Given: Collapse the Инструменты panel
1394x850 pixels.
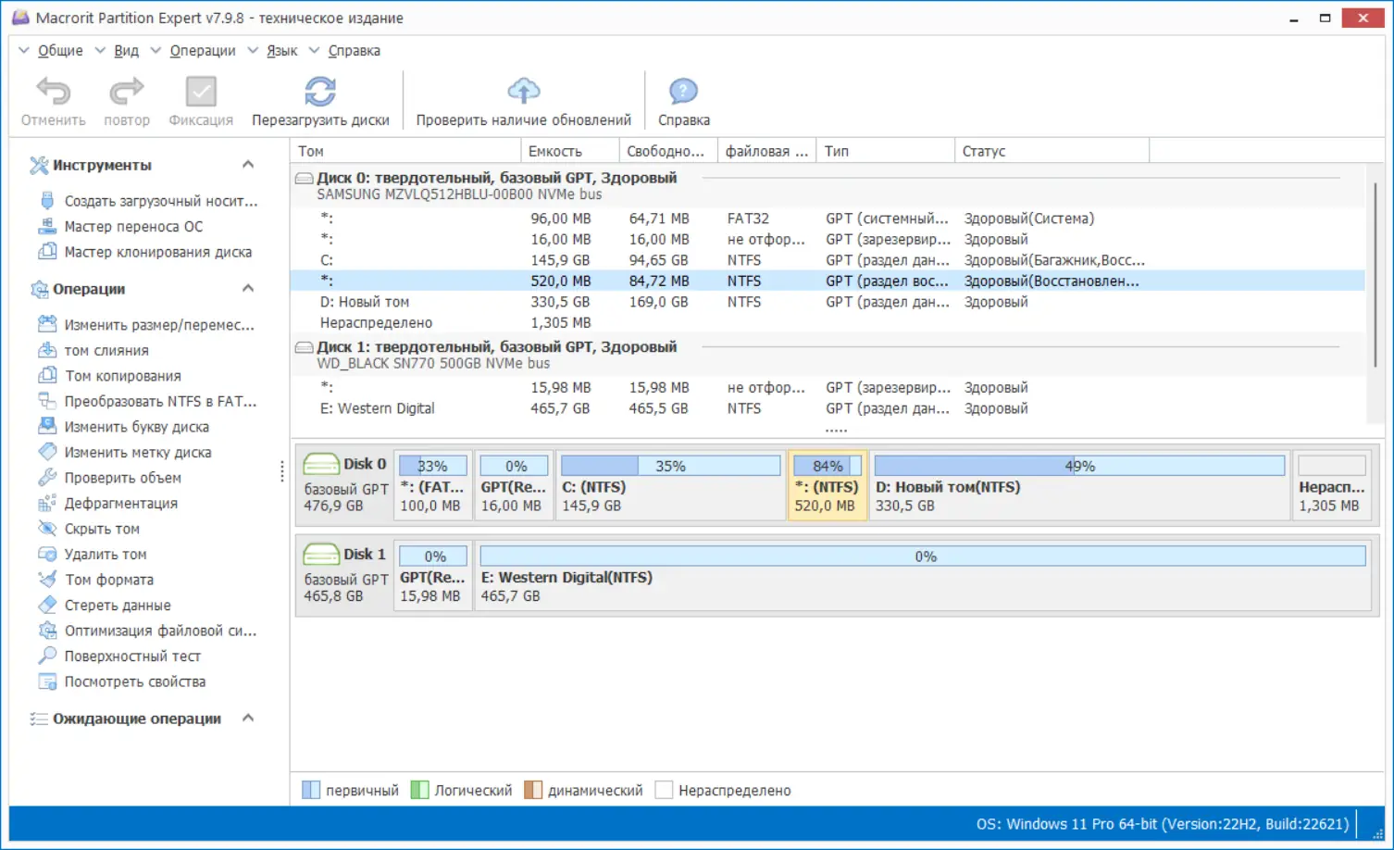Looking at the screenshot, I should 248,164.
